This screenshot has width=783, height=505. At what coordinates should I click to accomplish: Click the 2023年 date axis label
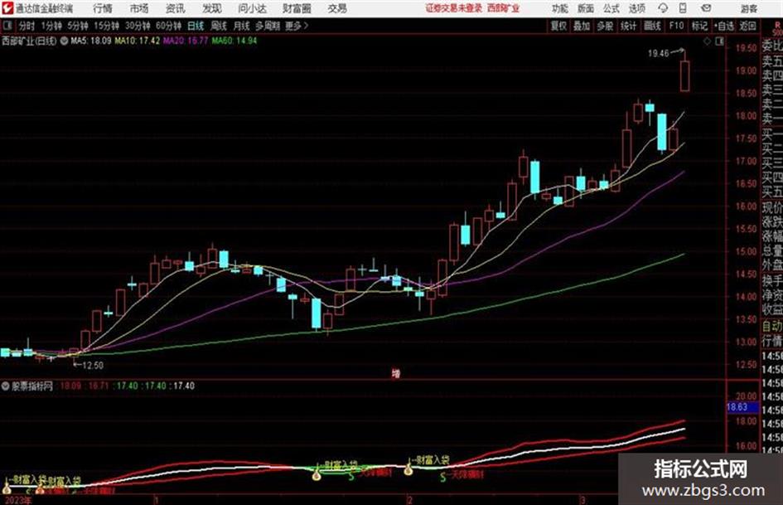17,500
